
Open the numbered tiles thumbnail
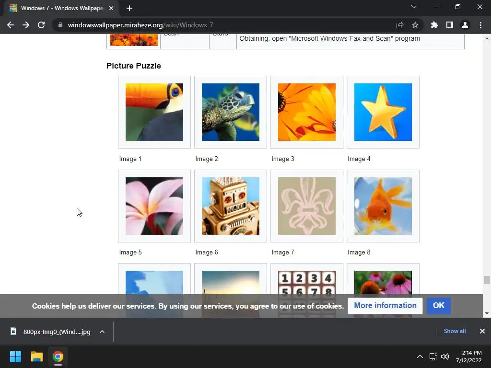pos(307,282)
